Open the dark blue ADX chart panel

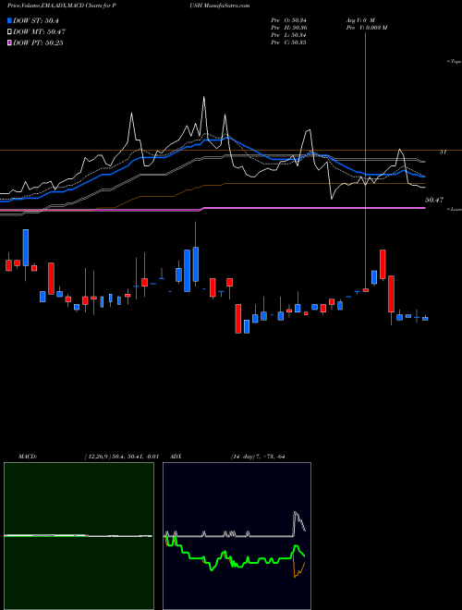pyautogui.click(x=237, y=536)
